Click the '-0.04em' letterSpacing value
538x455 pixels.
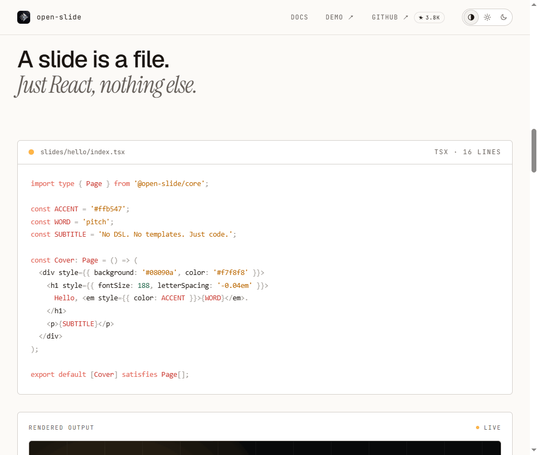tap(234, 286)
